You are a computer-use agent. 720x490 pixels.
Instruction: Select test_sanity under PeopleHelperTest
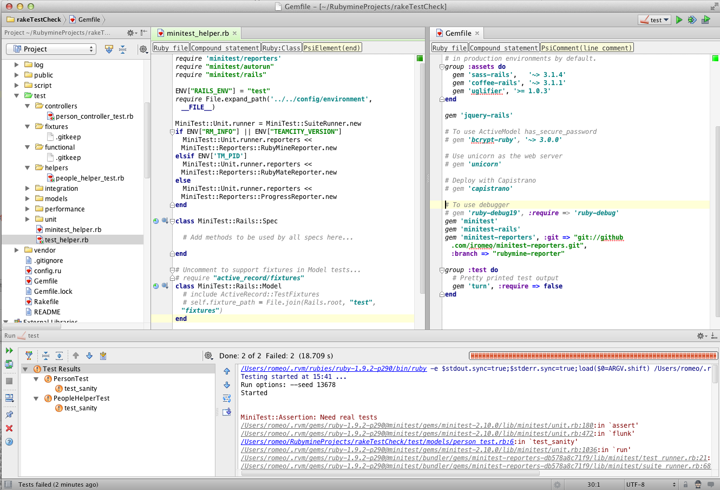(76, 408)
